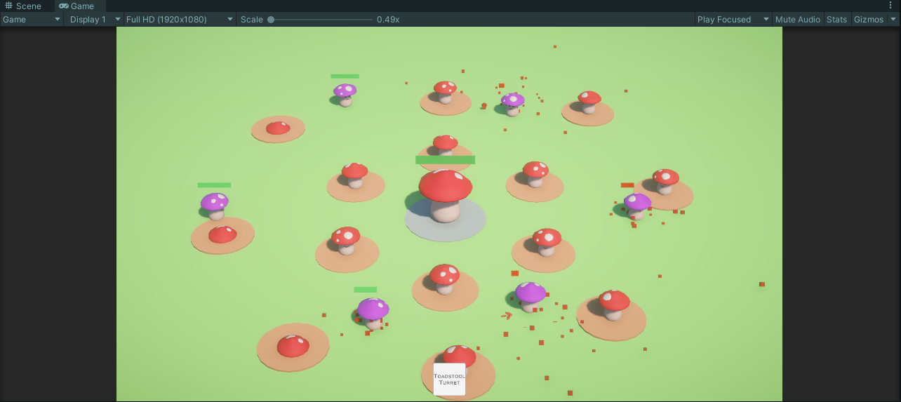
Task: Click the 0.49x scale value
Action: tap(388, 20)
